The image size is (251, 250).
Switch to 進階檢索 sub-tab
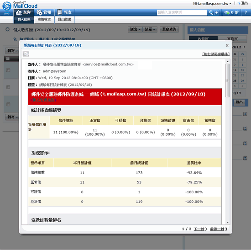(x=44, y=19)
